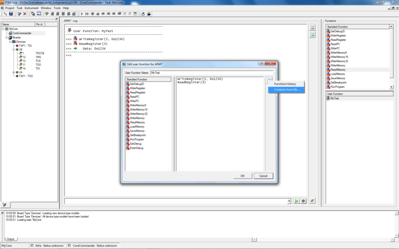Click inside the dialog's function script text area
The width and height of the screenshot is (399, 249).
tap(220, 124)
